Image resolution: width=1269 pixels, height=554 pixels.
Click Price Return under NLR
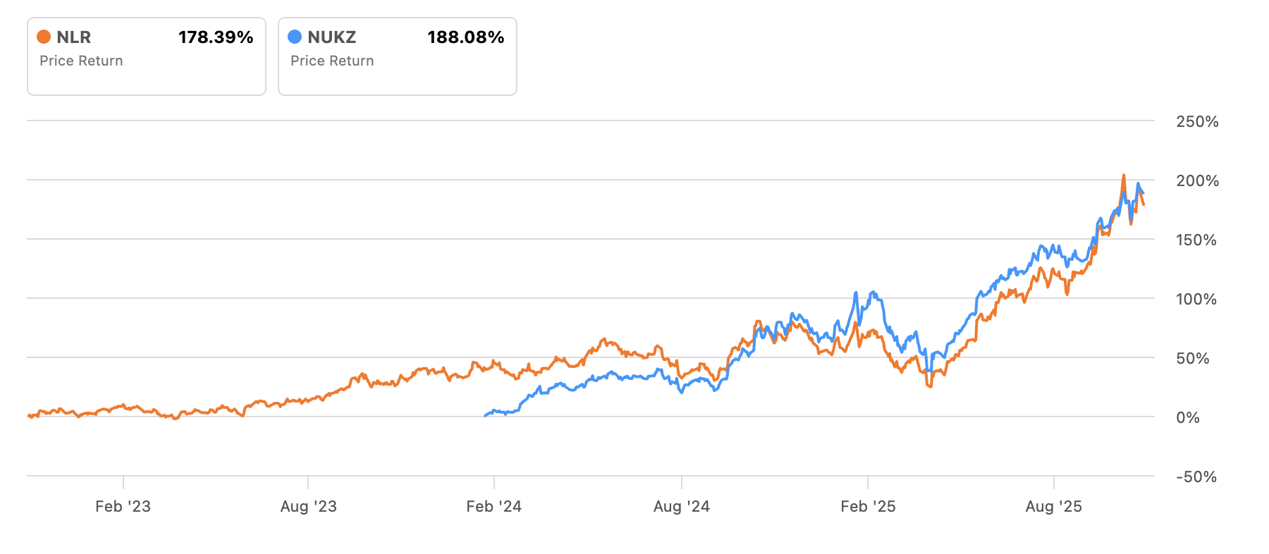pyautogui.click(x=81, y=61)
